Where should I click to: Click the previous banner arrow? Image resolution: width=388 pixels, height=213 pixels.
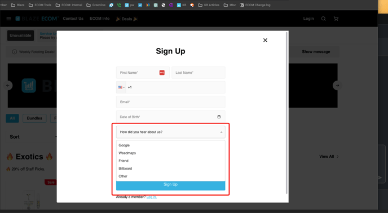coord(8,85)
